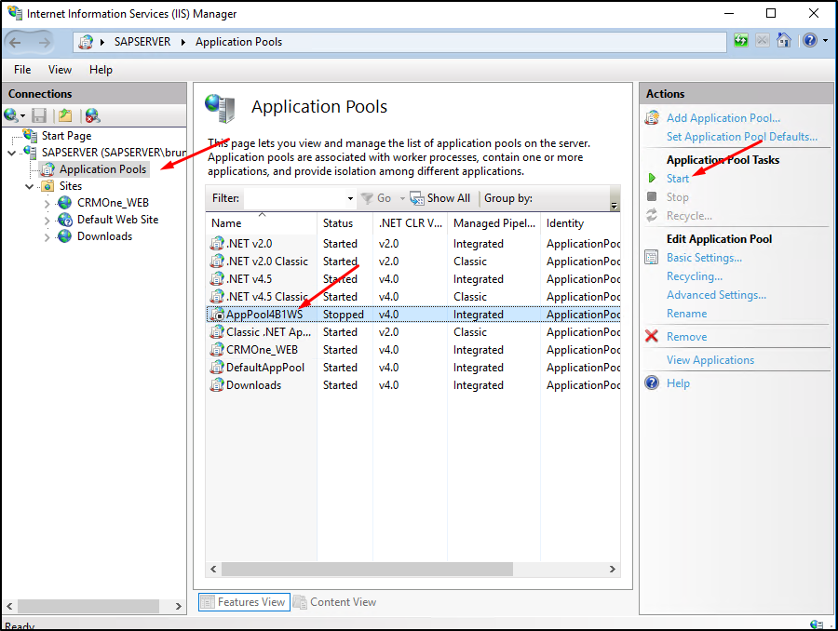Click the Basic Settings icon in Actions

click(x=652, y=258)
